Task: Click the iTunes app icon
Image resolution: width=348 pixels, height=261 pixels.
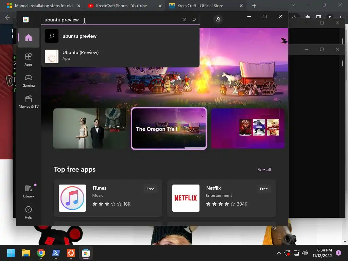Action: pyautogui.click(x=72, y=198)
